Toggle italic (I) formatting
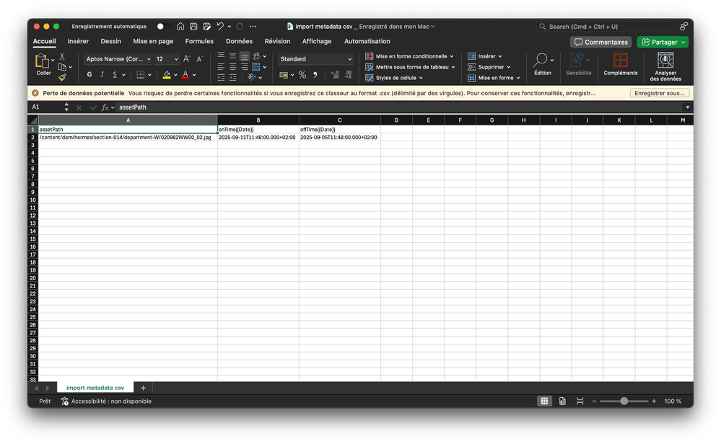Image resolution: width=721 pixels, height=444 pixels. pyautogui.click(x=102, y=75)
